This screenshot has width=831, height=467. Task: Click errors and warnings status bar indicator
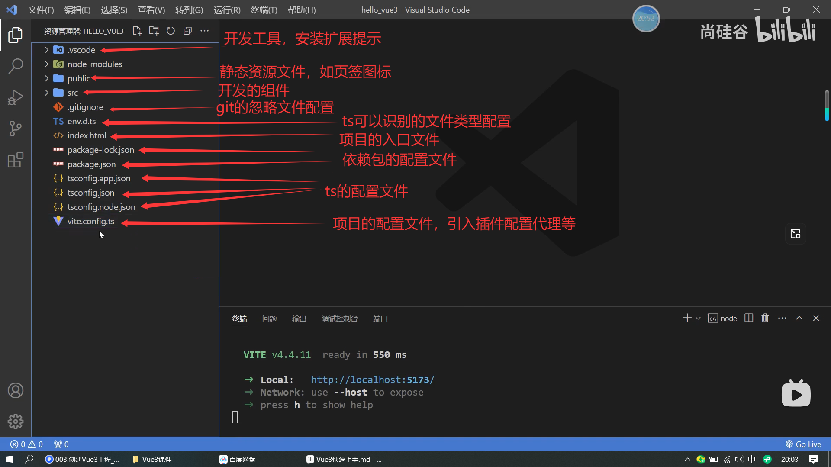pyautogui.click(x=26, y=444)
